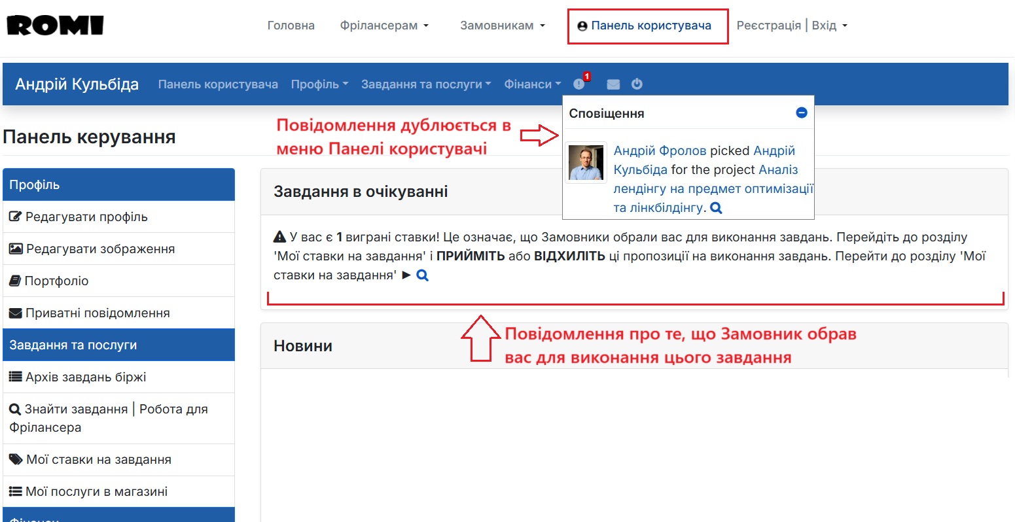This screenshot has width=1015, height=522.
Task: Click Андрій Фролов avatar thumbnail
Action: click(586, 162)
